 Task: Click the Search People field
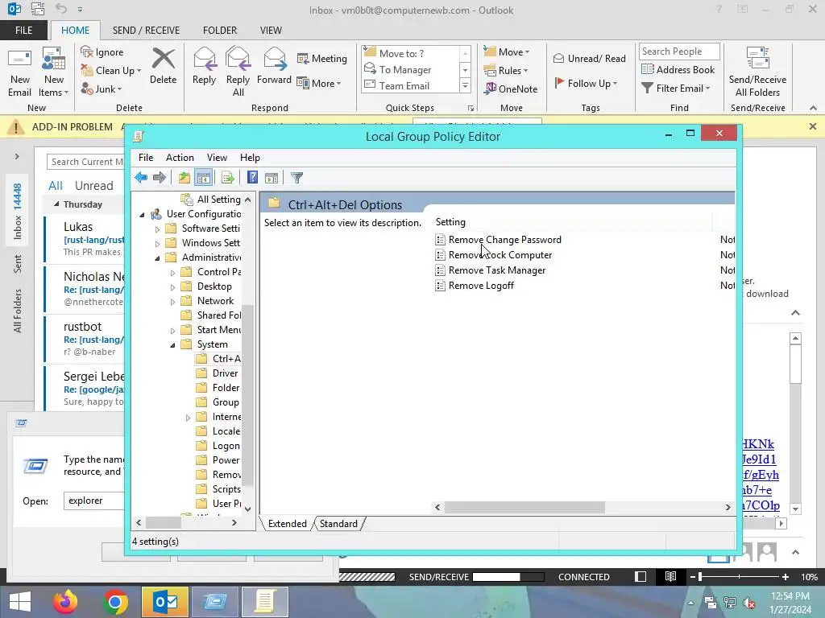[x=679, y=51]
